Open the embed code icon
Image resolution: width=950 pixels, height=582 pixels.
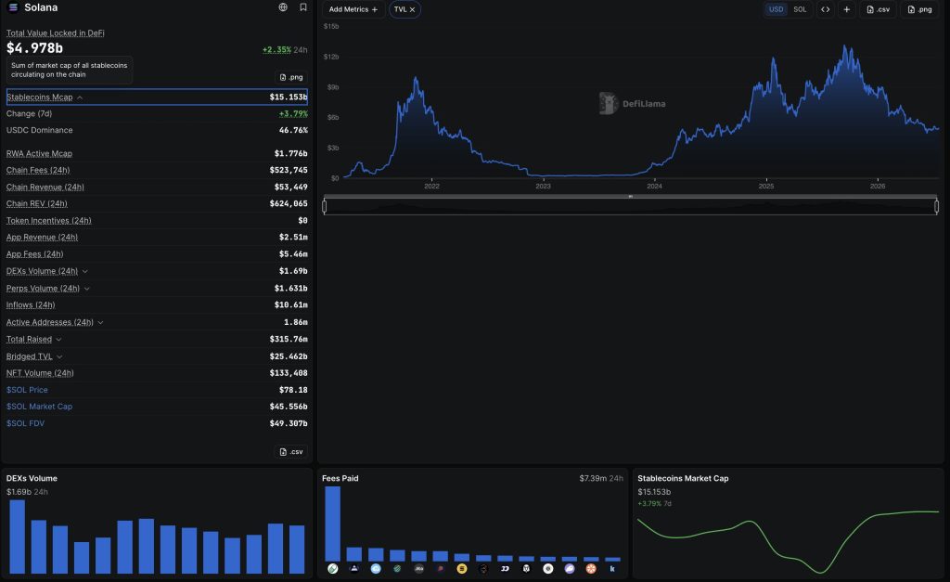click(x=825, y=9)
